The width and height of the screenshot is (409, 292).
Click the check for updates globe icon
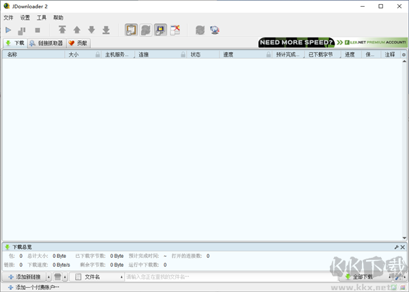coord(215,30)
